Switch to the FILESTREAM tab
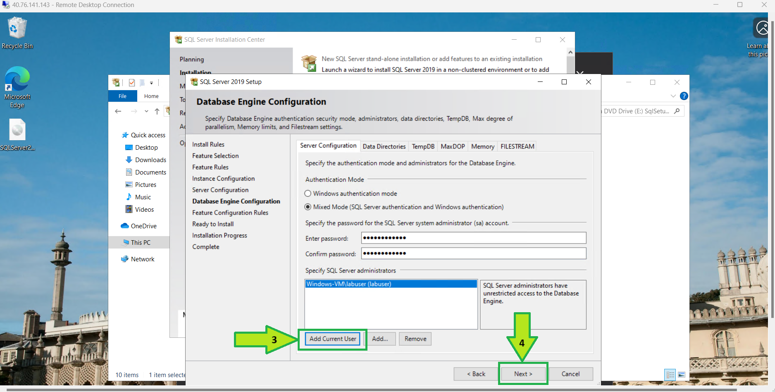 pyautogui.click(x=517, y=146)
